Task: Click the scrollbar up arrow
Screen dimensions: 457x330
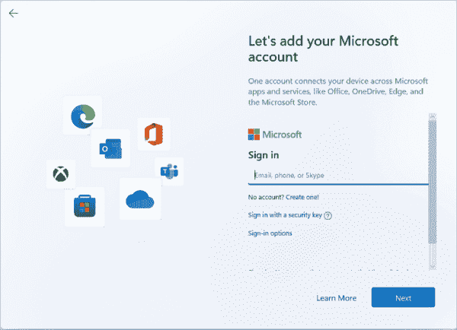Action: 433,116
